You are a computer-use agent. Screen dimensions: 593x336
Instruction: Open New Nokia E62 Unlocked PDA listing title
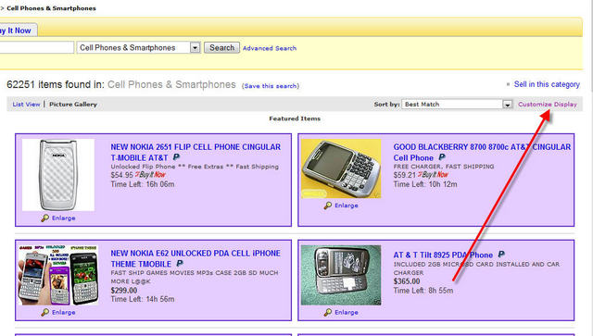[x=196, y=258]
